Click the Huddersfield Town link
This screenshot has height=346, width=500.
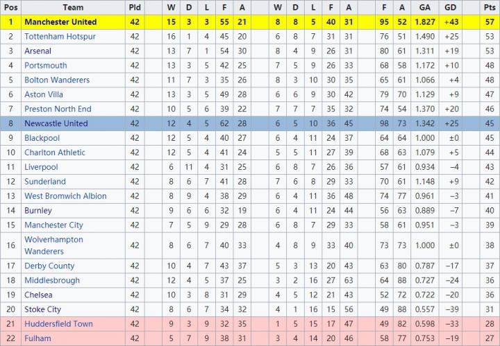(58, 324)
